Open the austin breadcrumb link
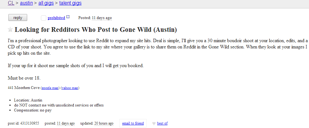This screenshot has height=128, width=309. click(27, 3)
